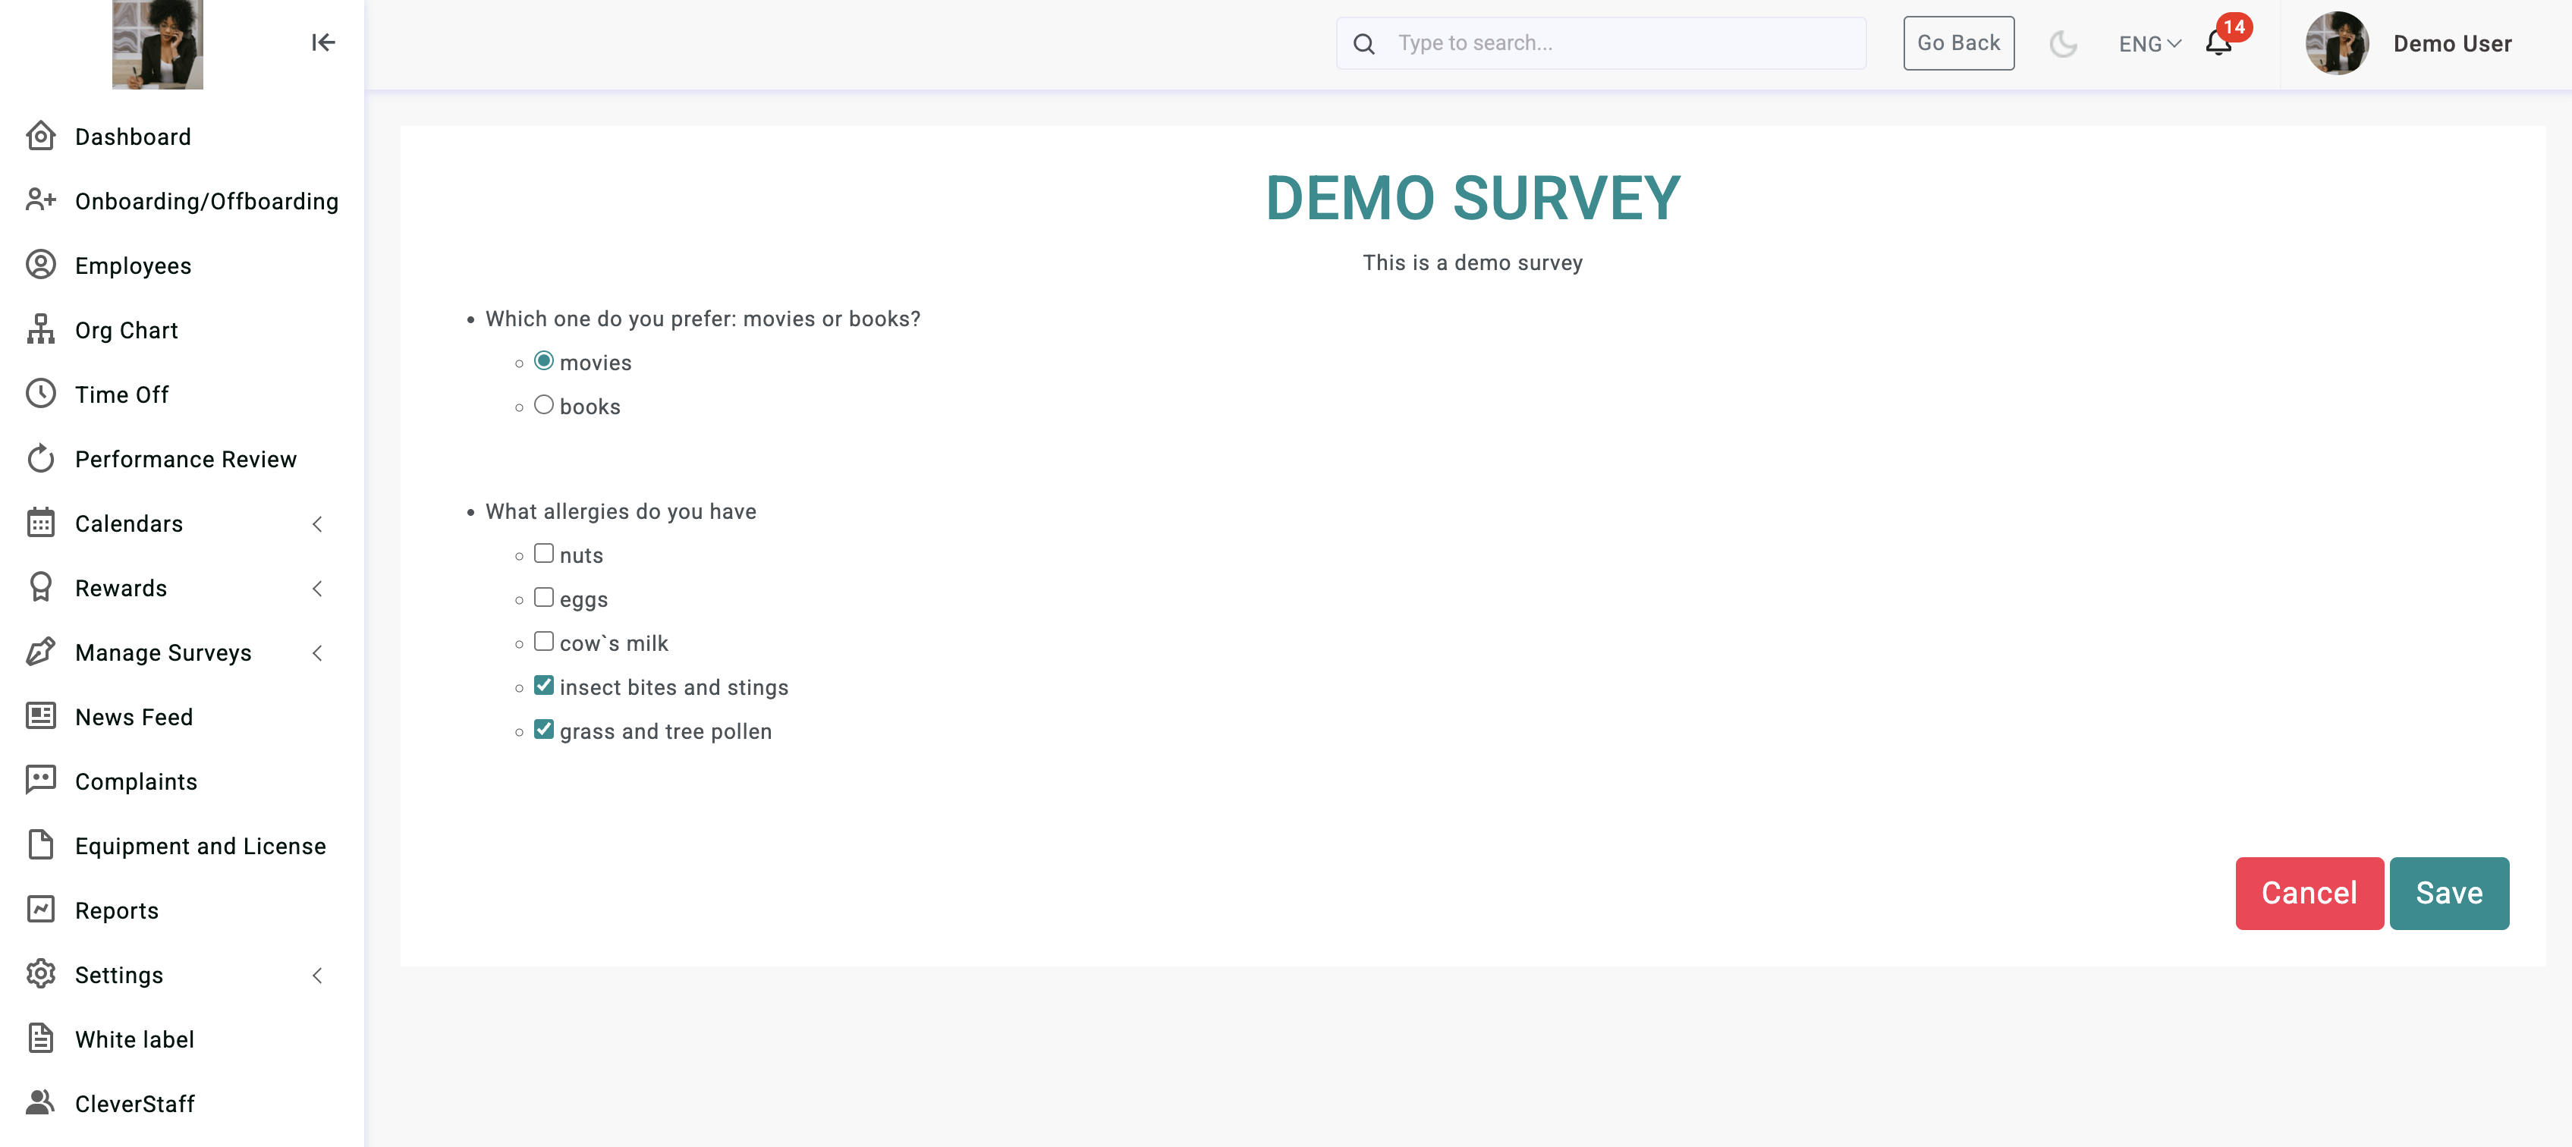Check the cow`s milk checkbox
Image resolution: width=2572 pixels, height=1147 pixels.
(544, 641)
